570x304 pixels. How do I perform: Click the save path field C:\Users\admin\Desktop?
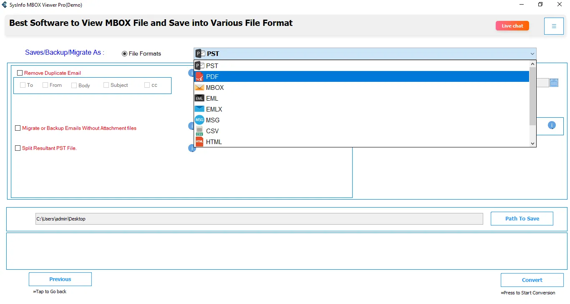click(x=259, y=219)
